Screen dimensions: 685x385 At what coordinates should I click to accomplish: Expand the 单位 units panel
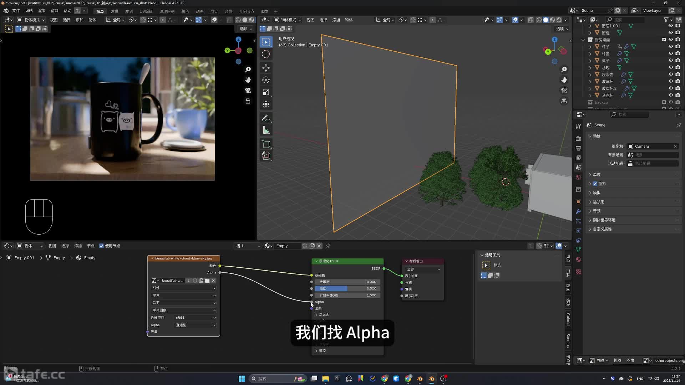(x=597, y=174)
